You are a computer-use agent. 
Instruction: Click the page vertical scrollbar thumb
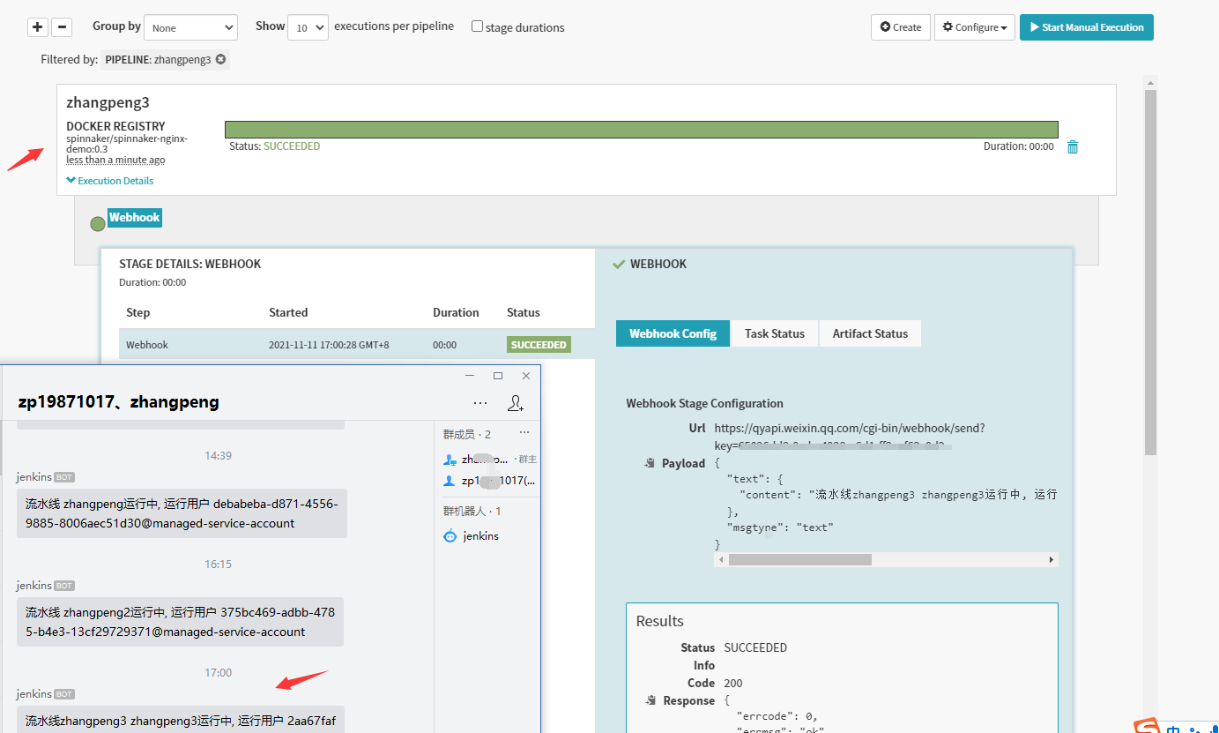[1150, 272]
